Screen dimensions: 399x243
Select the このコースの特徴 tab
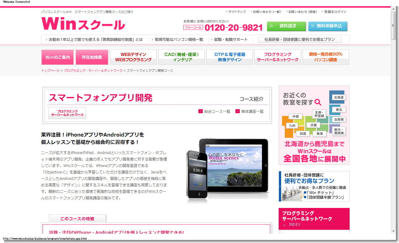click(x=77, y=219)
